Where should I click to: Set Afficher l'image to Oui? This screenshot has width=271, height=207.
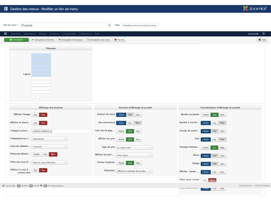[36, 115]
